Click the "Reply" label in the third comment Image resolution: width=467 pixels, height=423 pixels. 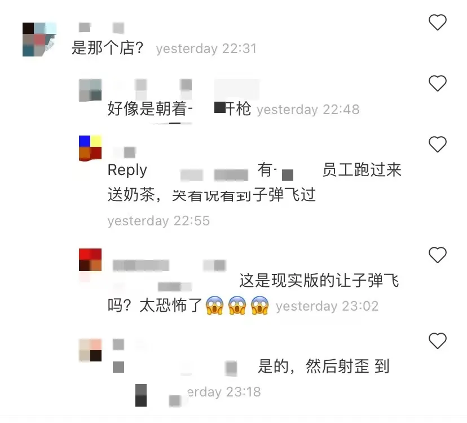click(127, 171)
